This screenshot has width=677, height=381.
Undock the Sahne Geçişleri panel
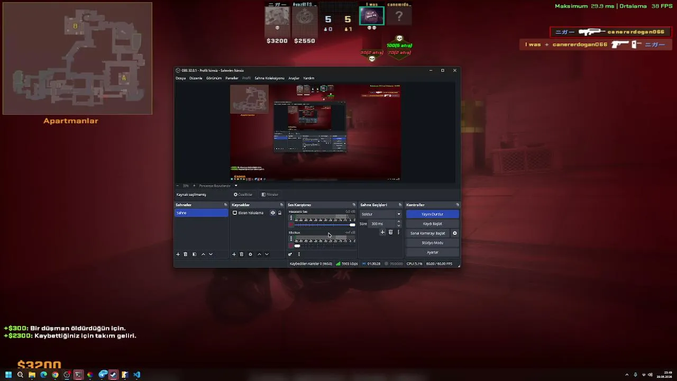[x=400, y=205]
